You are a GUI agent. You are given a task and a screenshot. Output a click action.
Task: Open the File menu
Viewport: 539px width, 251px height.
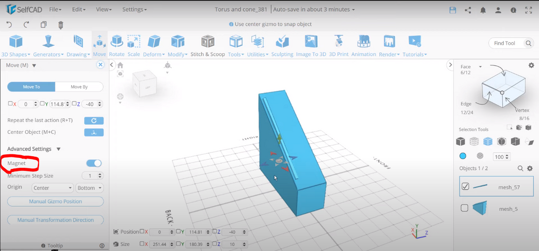pos(55,9)
